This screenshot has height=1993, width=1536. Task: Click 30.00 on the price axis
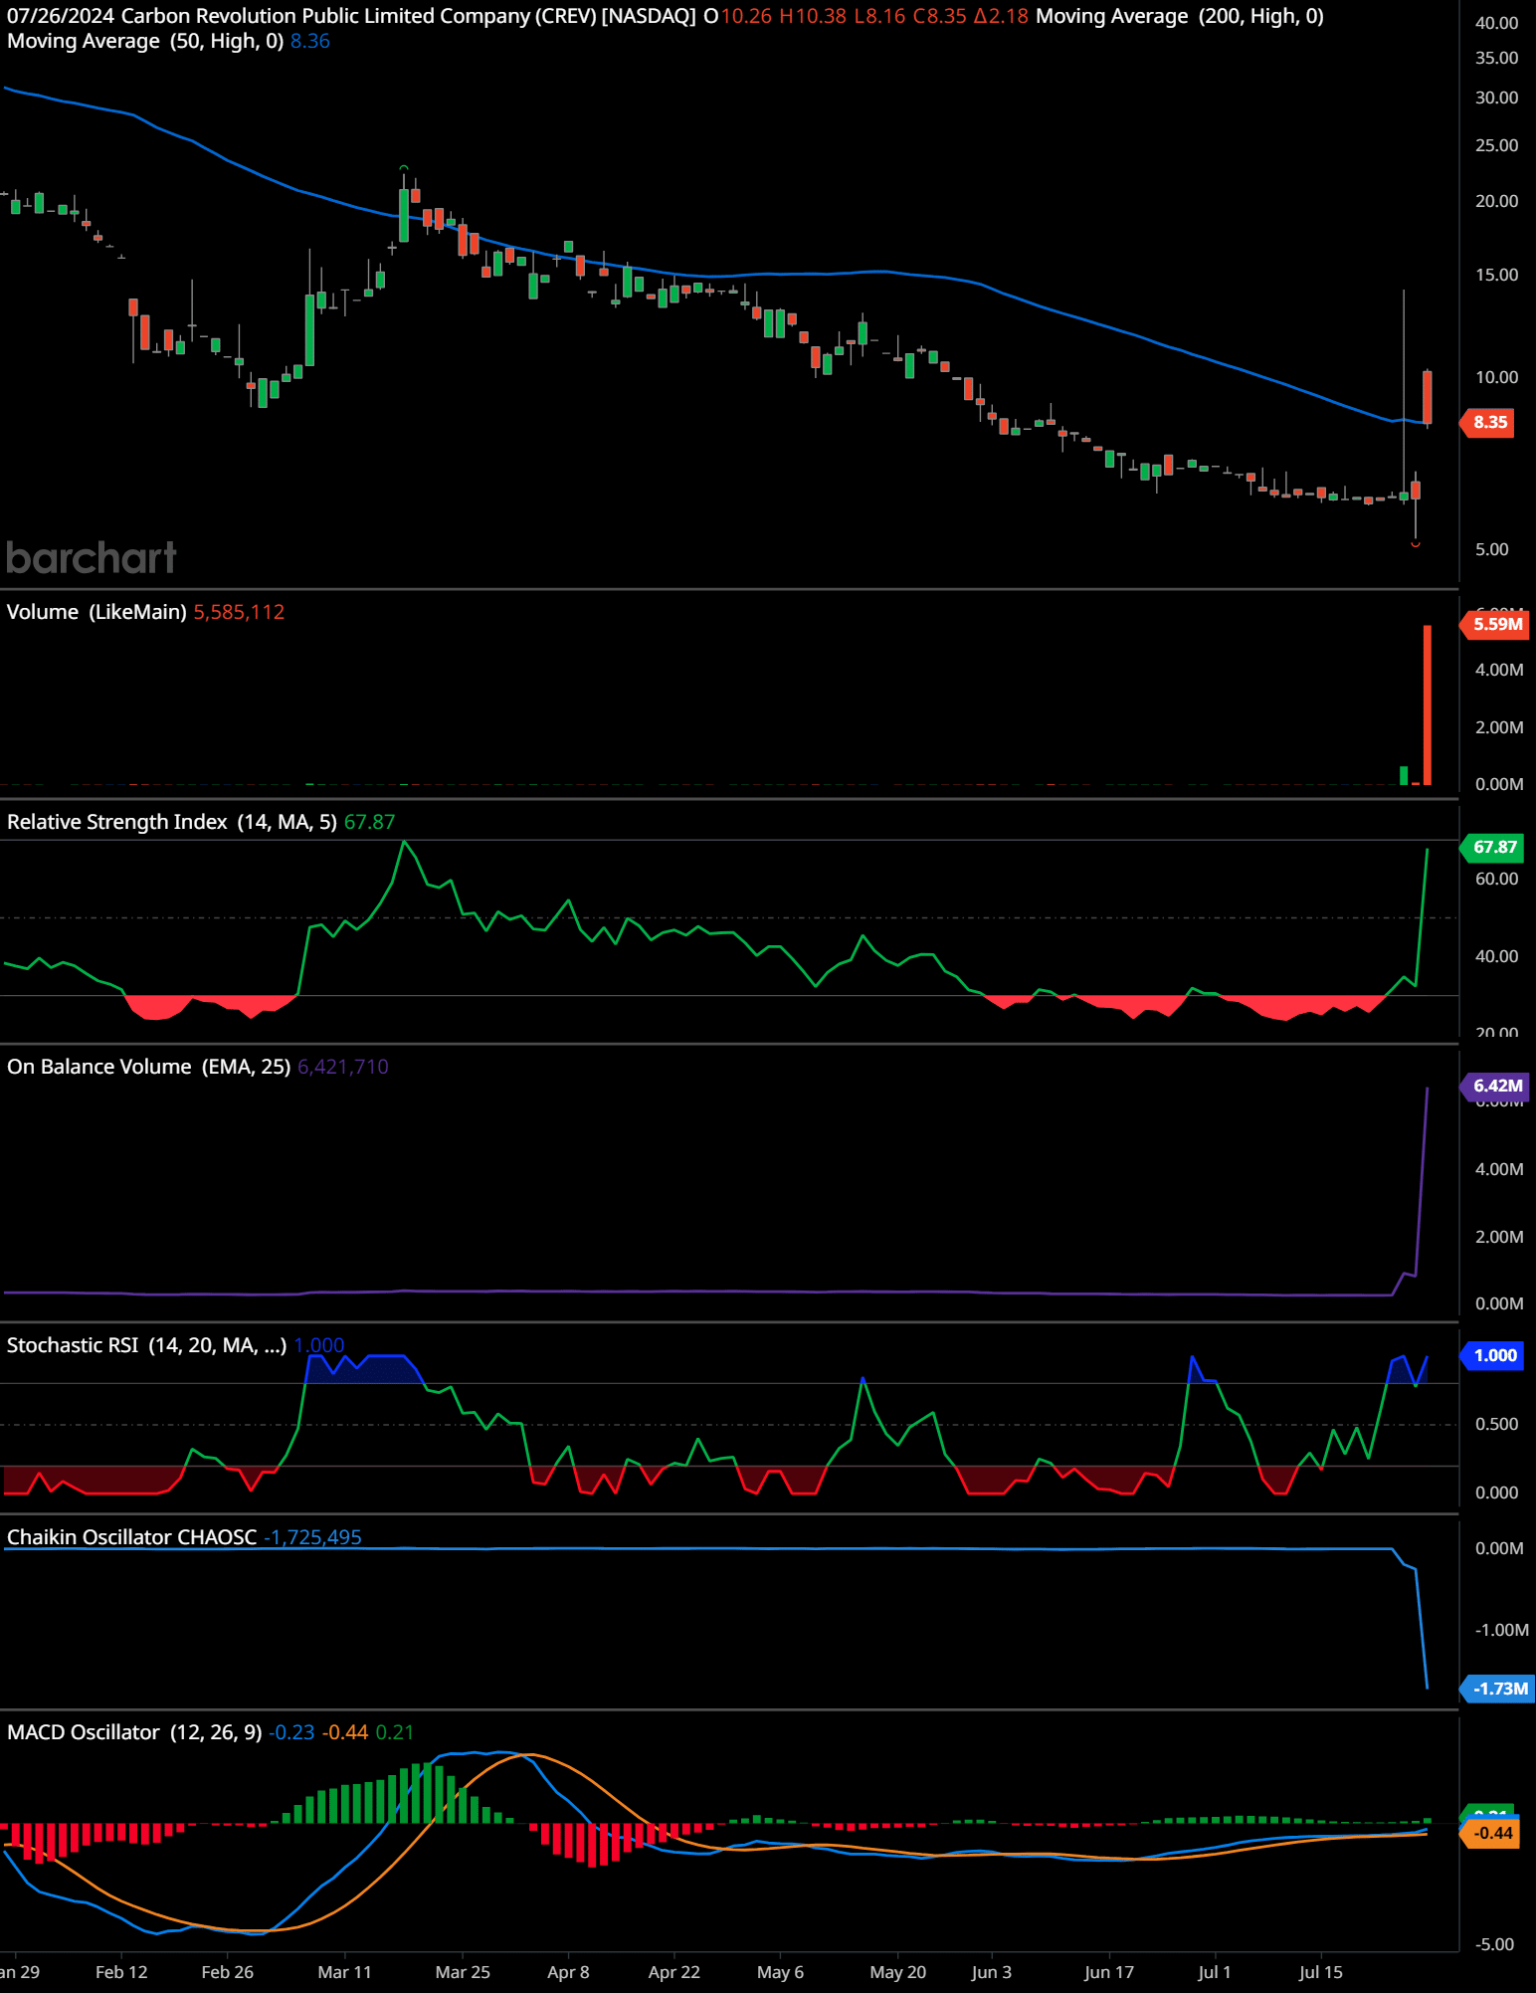[1496, 98]
